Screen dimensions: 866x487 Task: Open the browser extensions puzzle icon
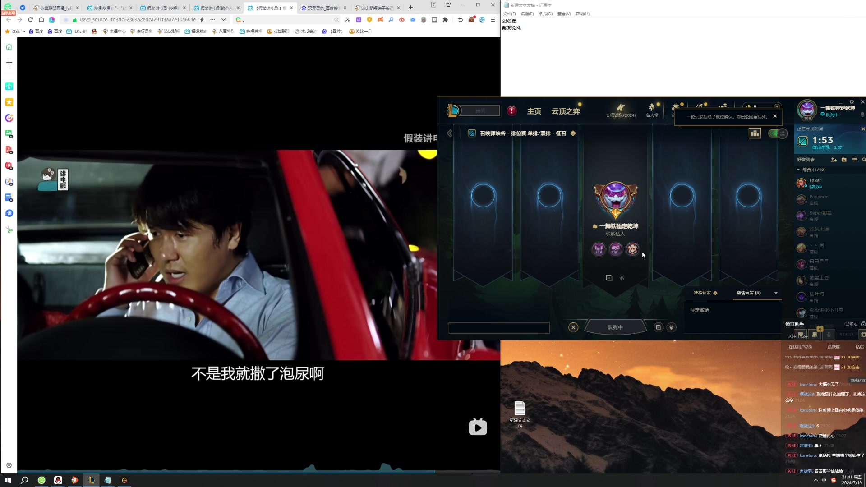point(445,20)
